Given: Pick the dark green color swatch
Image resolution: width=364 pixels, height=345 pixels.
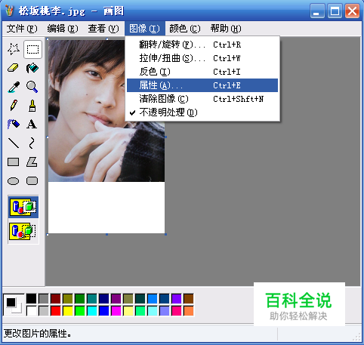Looking at the screenshot, I should (x=80, y=299).
